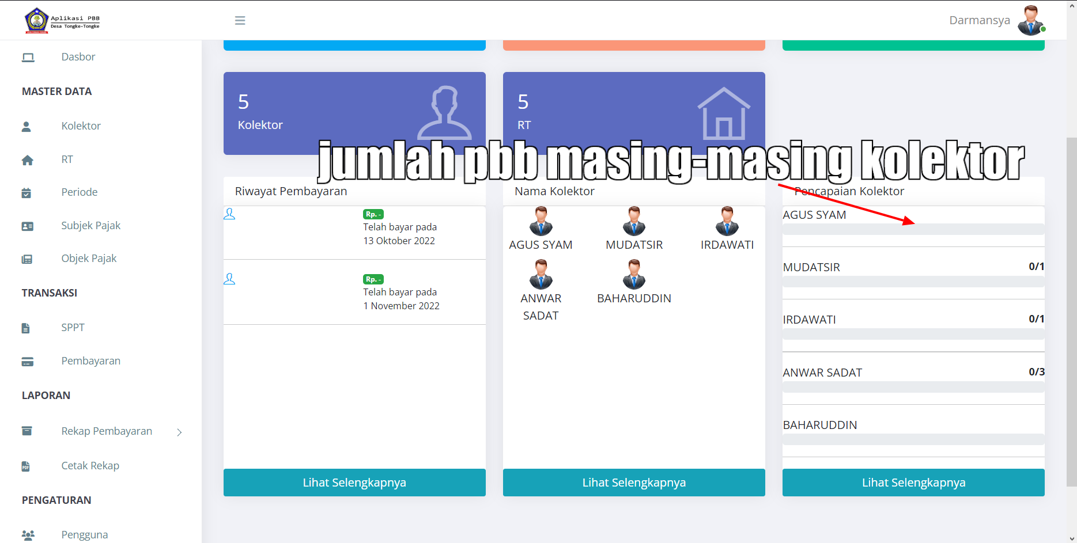Open the Dasbor menu item

[x=78, y=56]
